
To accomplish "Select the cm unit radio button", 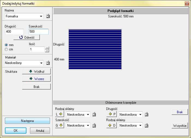I will click(6, 49).
